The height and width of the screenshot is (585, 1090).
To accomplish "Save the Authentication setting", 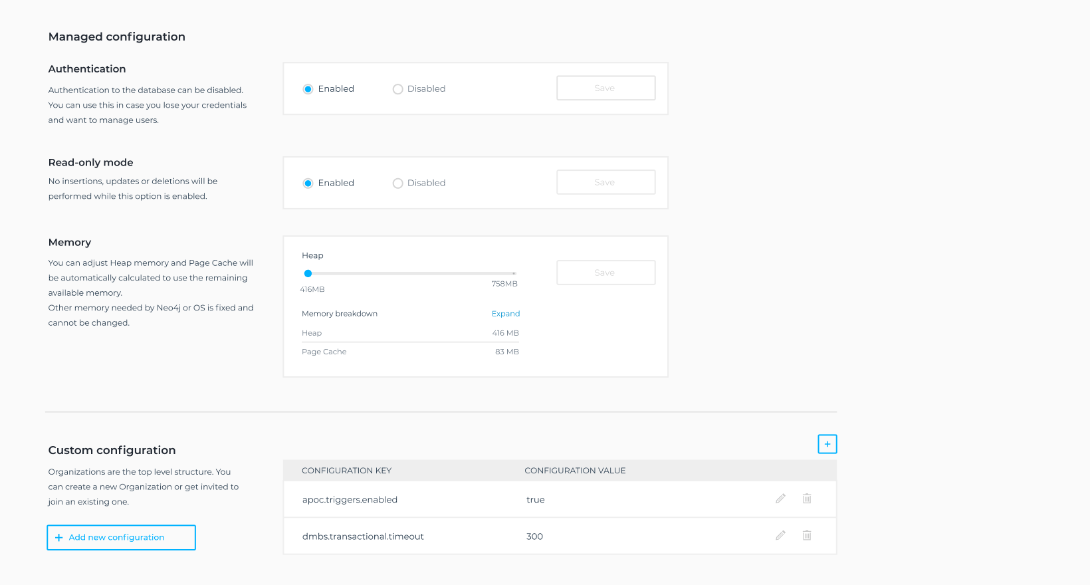I will tap(605, 88).
